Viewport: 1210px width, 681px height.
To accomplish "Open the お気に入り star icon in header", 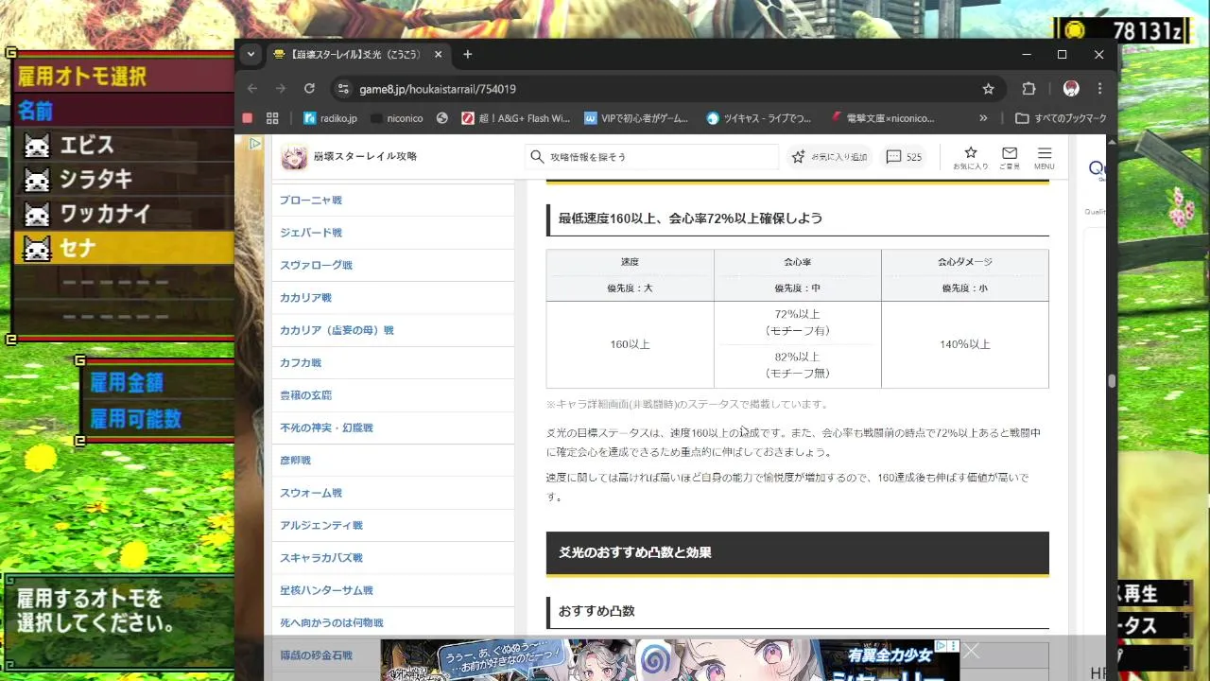I will coord(970,157).
